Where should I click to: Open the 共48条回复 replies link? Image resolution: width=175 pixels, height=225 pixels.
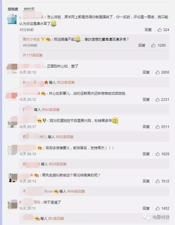pos(76,191)
